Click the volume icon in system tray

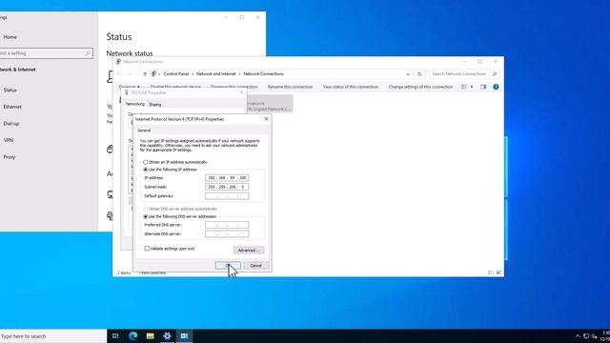click(x=595, y=336)
